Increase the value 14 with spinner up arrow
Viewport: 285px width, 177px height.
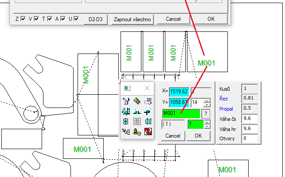click(x=207, y=101)
